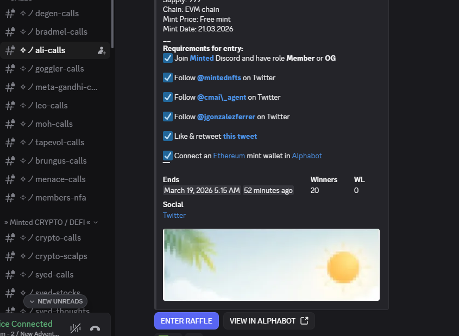Click the checkmark beside Follow @jgonzalezferrer

tap(168, 117)
